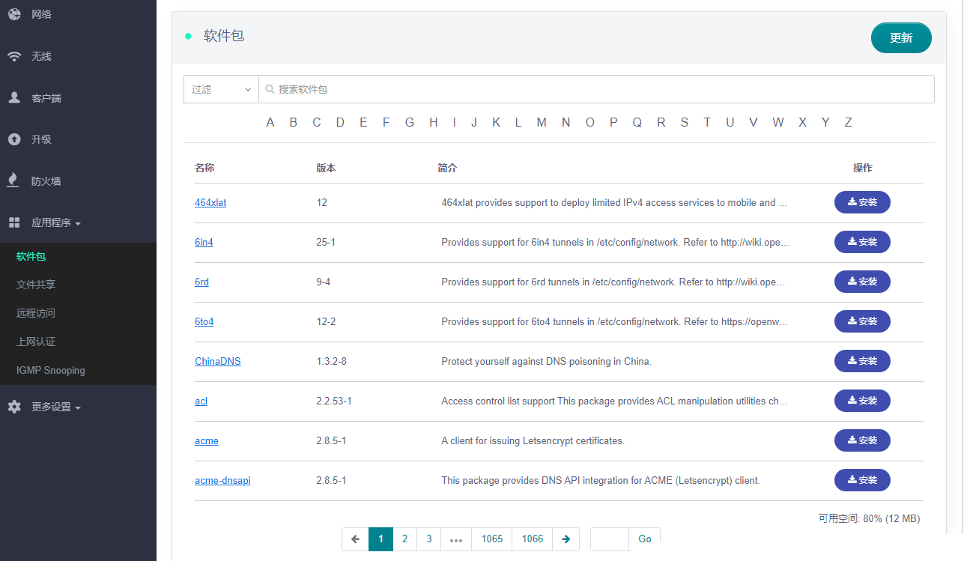964x561 pixels.
Task: Install the 464xlat package
Action: coord(862,202)
